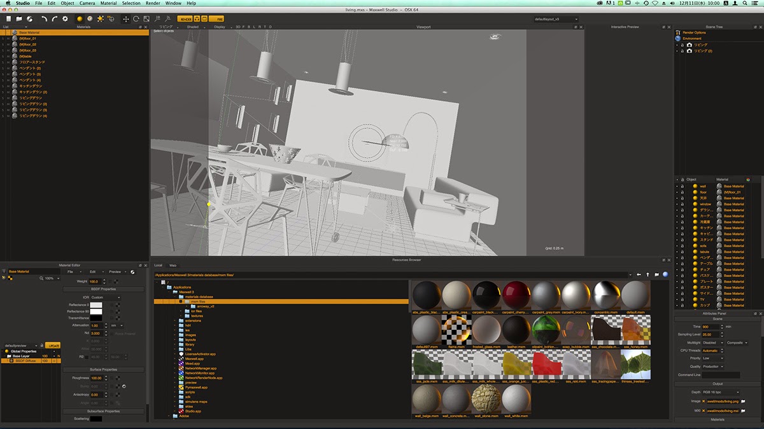This screenshot has height=429, width=764.
Task: Select the Rotate tool icon
Action: click(x=136, y=19)
